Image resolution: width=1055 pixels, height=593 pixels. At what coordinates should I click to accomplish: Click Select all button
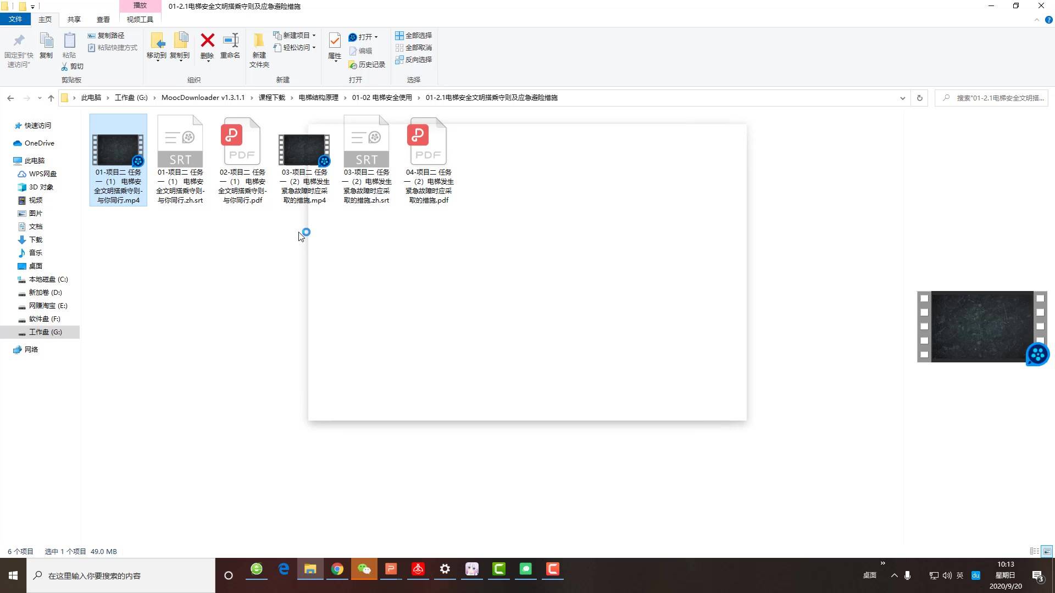point(414,35)
